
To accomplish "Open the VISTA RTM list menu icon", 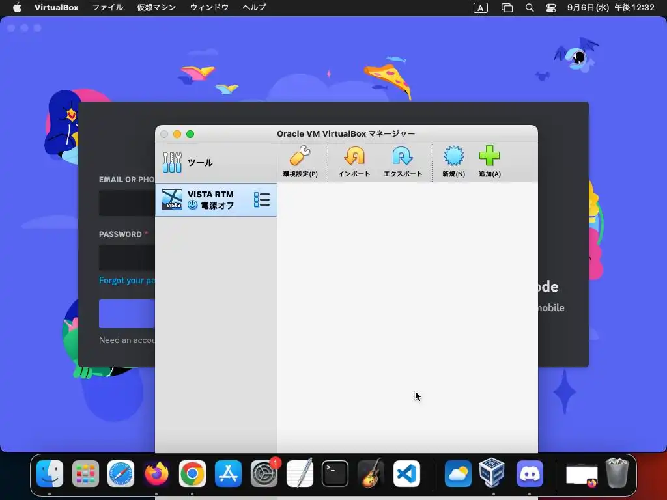I will 262,199.
